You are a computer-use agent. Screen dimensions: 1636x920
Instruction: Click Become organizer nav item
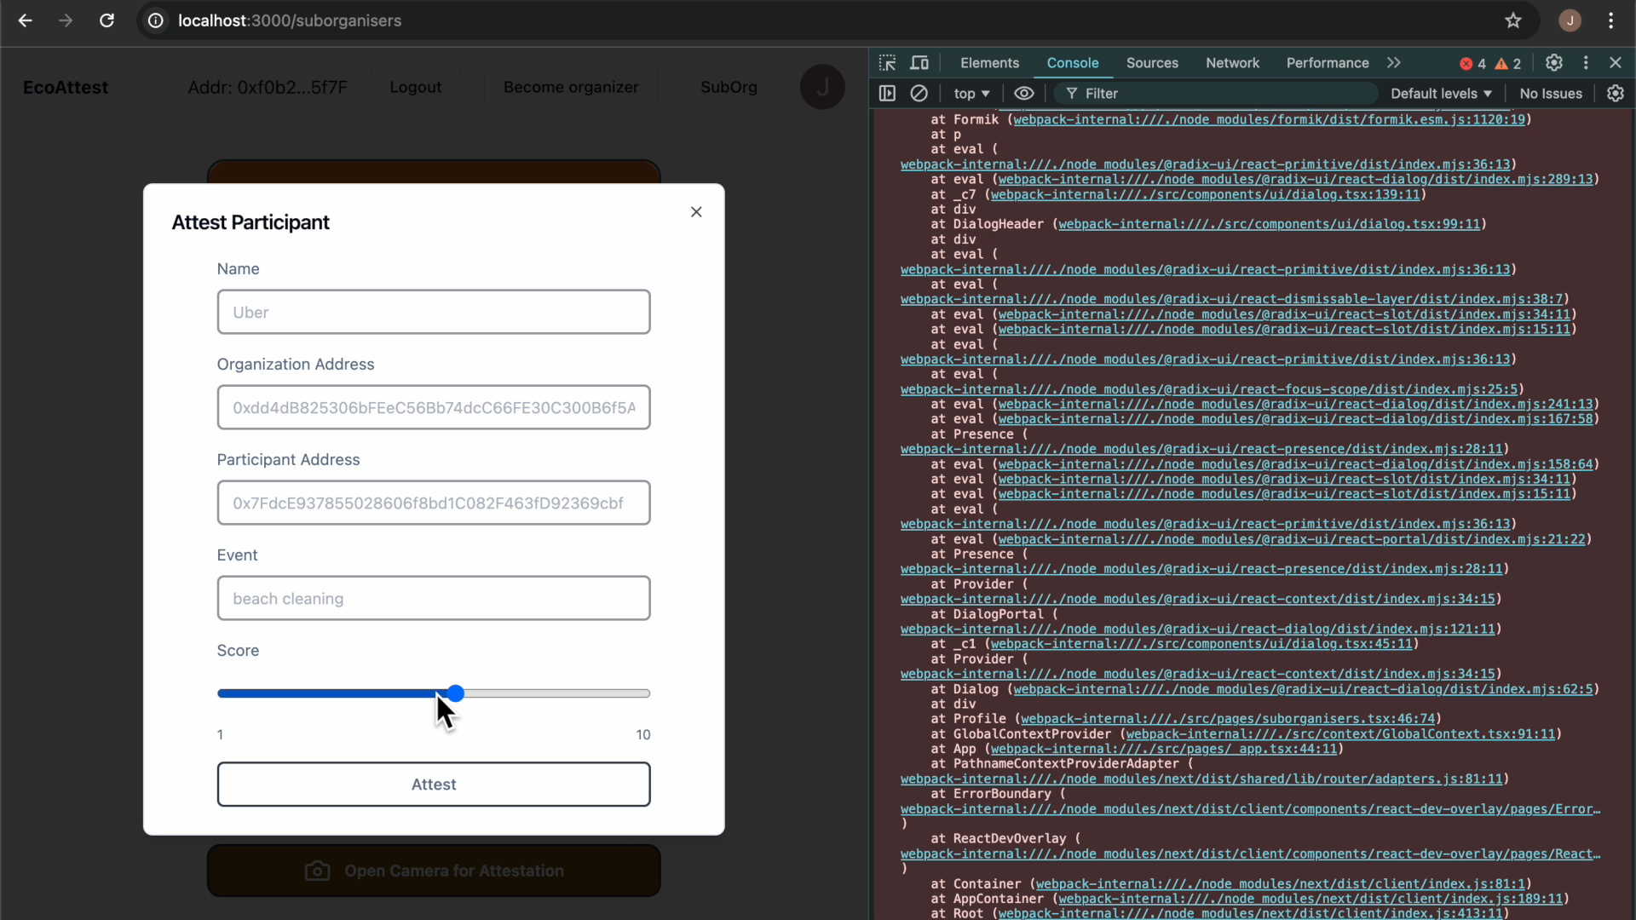tap(571, 87)
